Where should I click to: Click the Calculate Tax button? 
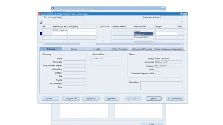[x=71, y=99]
